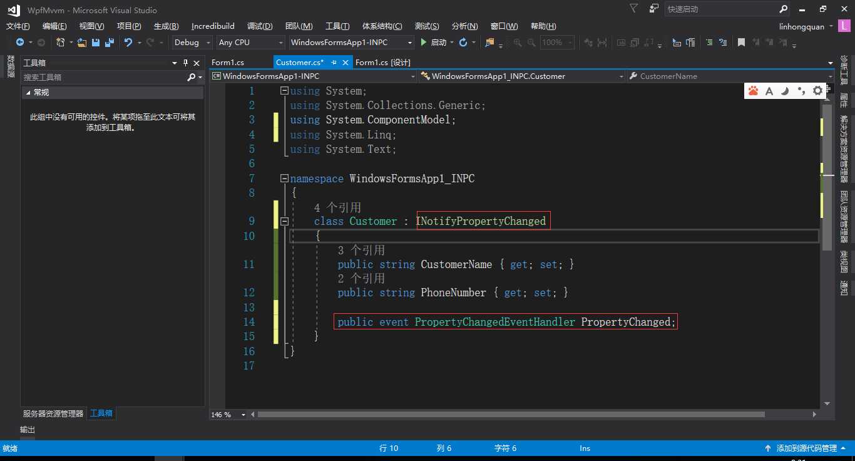This screenshot has width=855, height=461.
Task: Pin the toolbox panel with the pushpin
Action: (x=185, y=63)
